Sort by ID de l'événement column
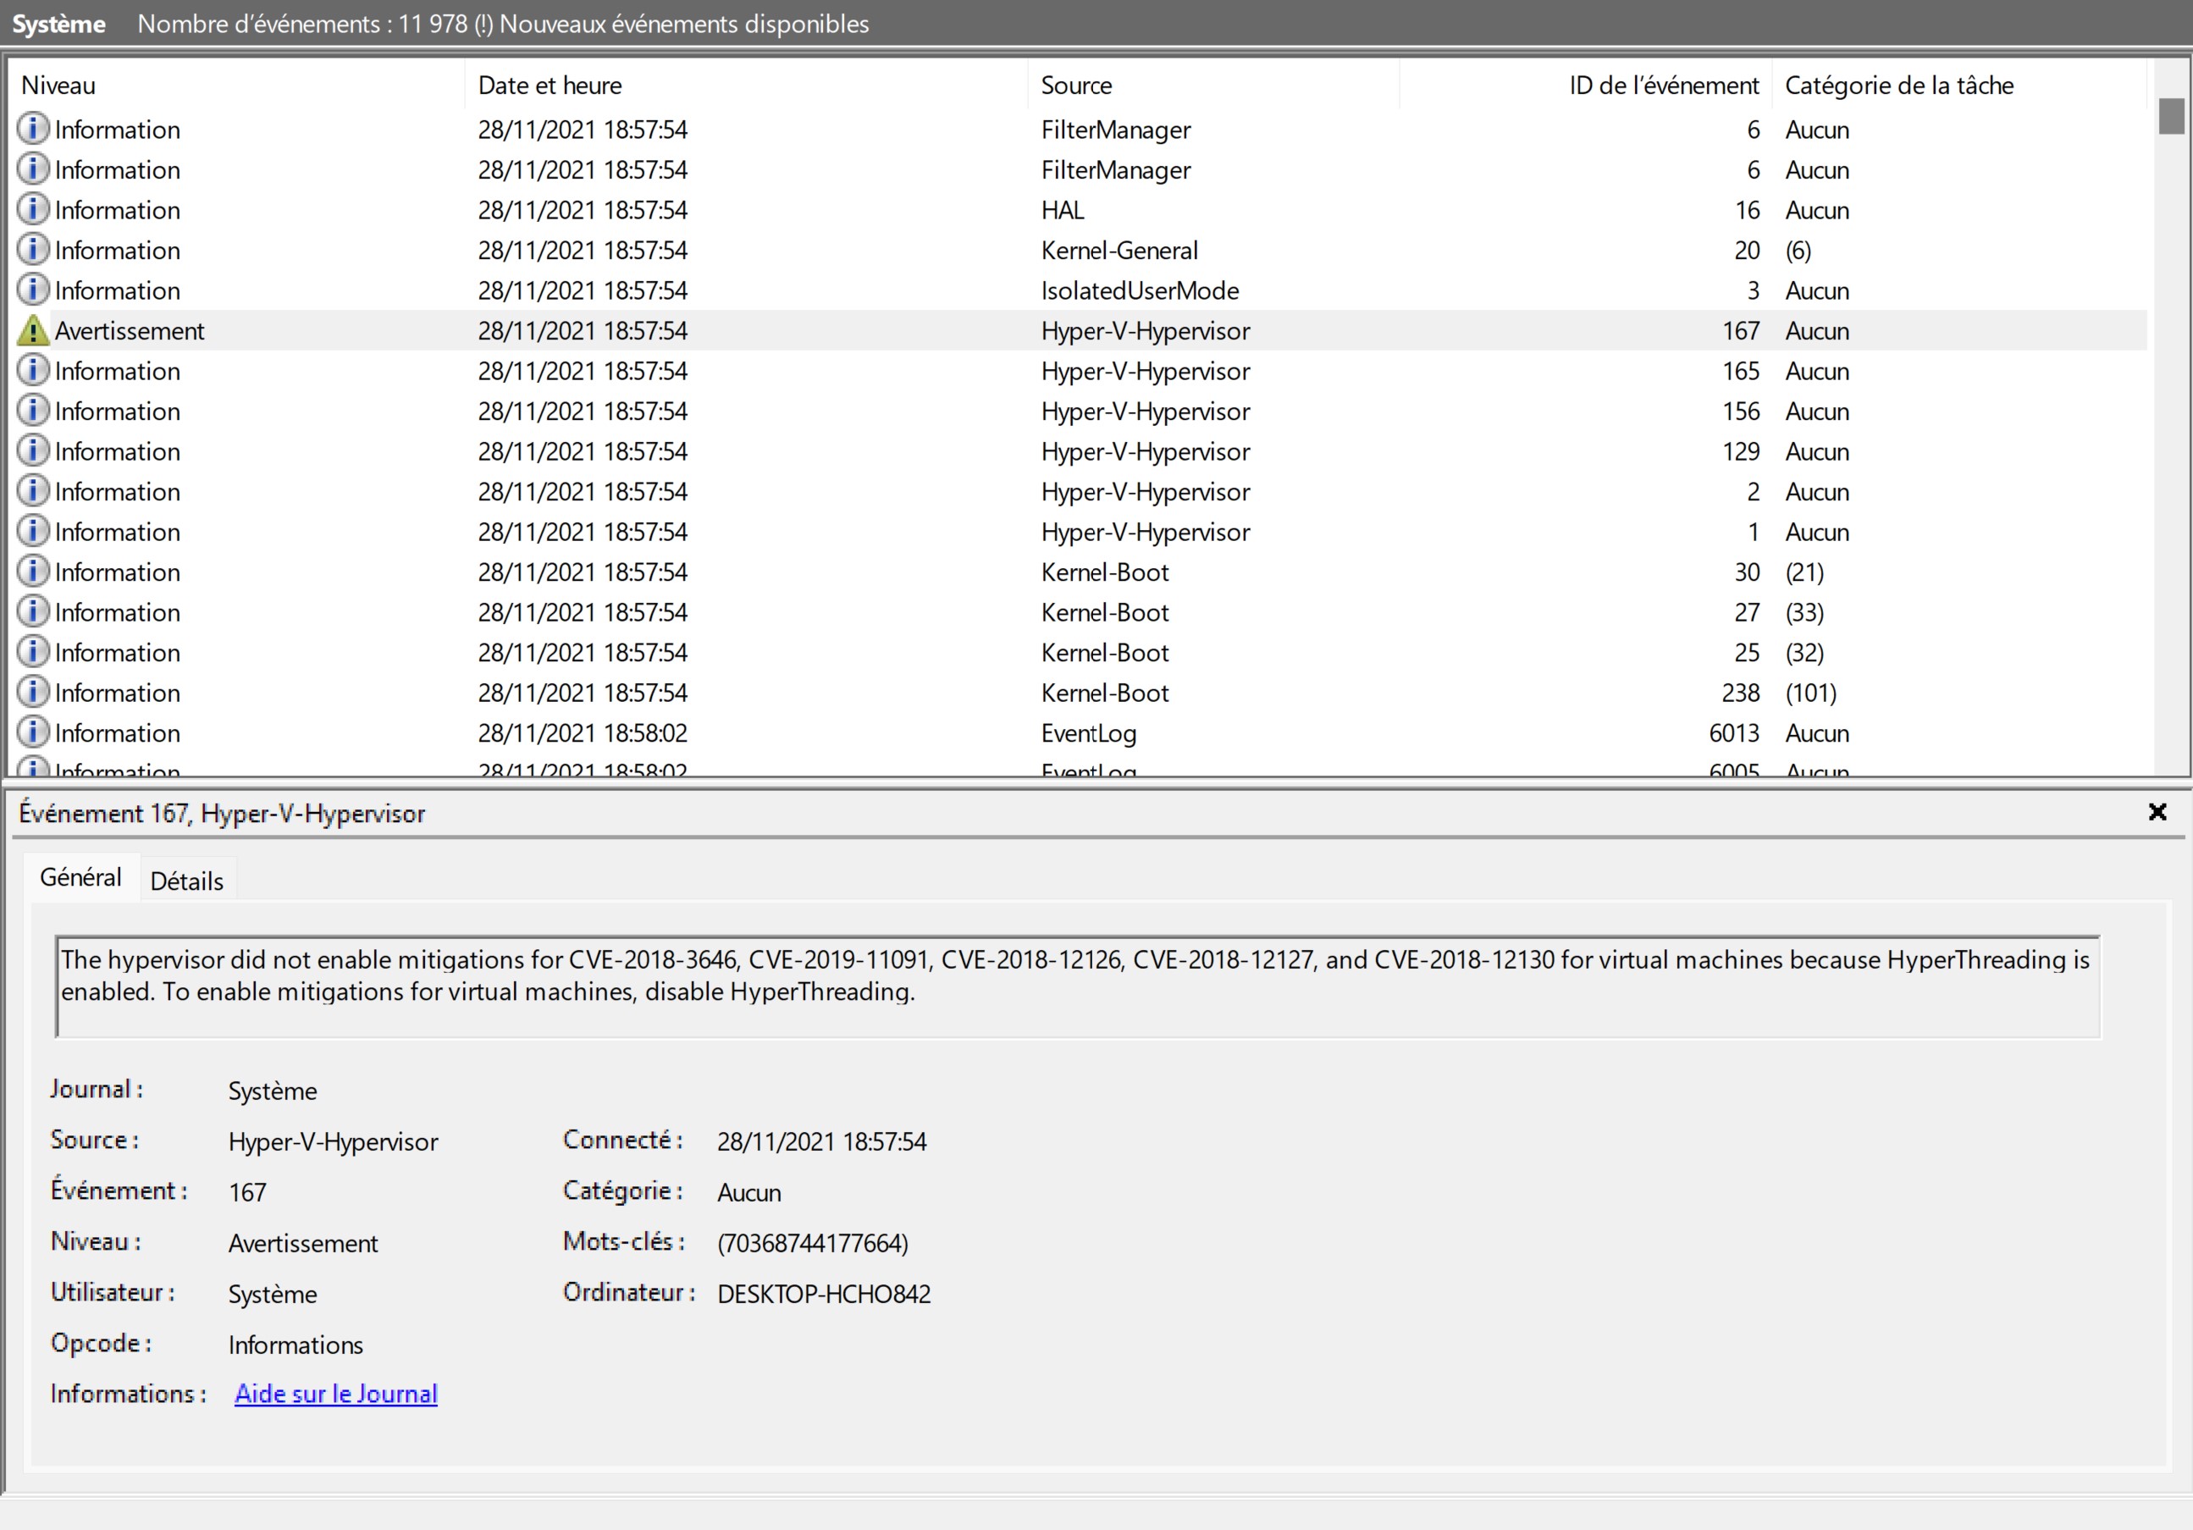Viewport: 2193px width, 1530px height. [x=1663, y=85]
